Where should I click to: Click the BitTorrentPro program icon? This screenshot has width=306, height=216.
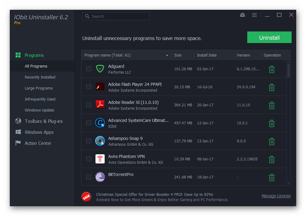(100, 177)
